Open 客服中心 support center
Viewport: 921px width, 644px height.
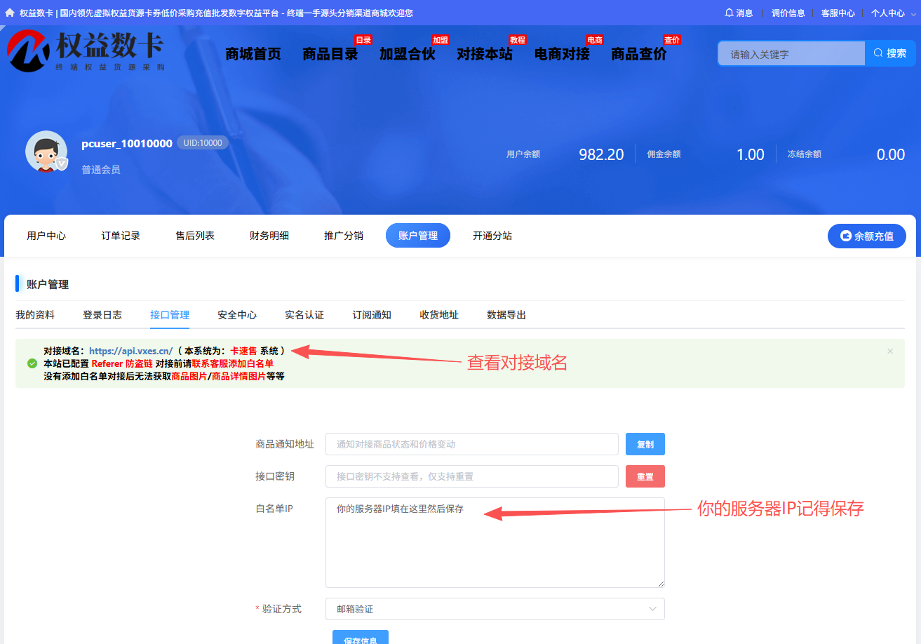(838, 12)
